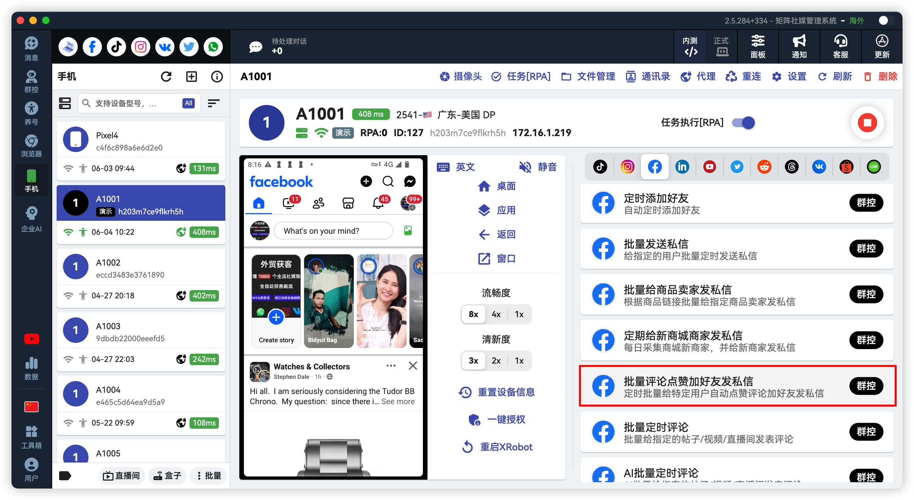Select device A1003 in the list
914x500 pixels.
(x=141, y=342)
